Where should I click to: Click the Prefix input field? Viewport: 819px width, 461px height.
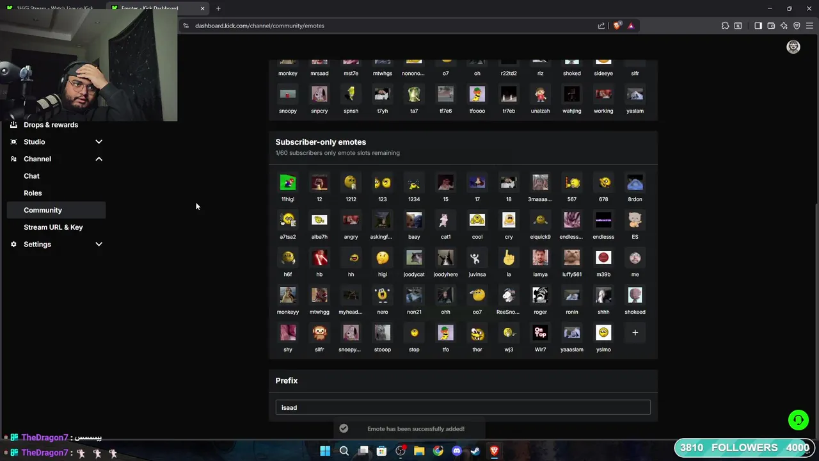(463, 407)
